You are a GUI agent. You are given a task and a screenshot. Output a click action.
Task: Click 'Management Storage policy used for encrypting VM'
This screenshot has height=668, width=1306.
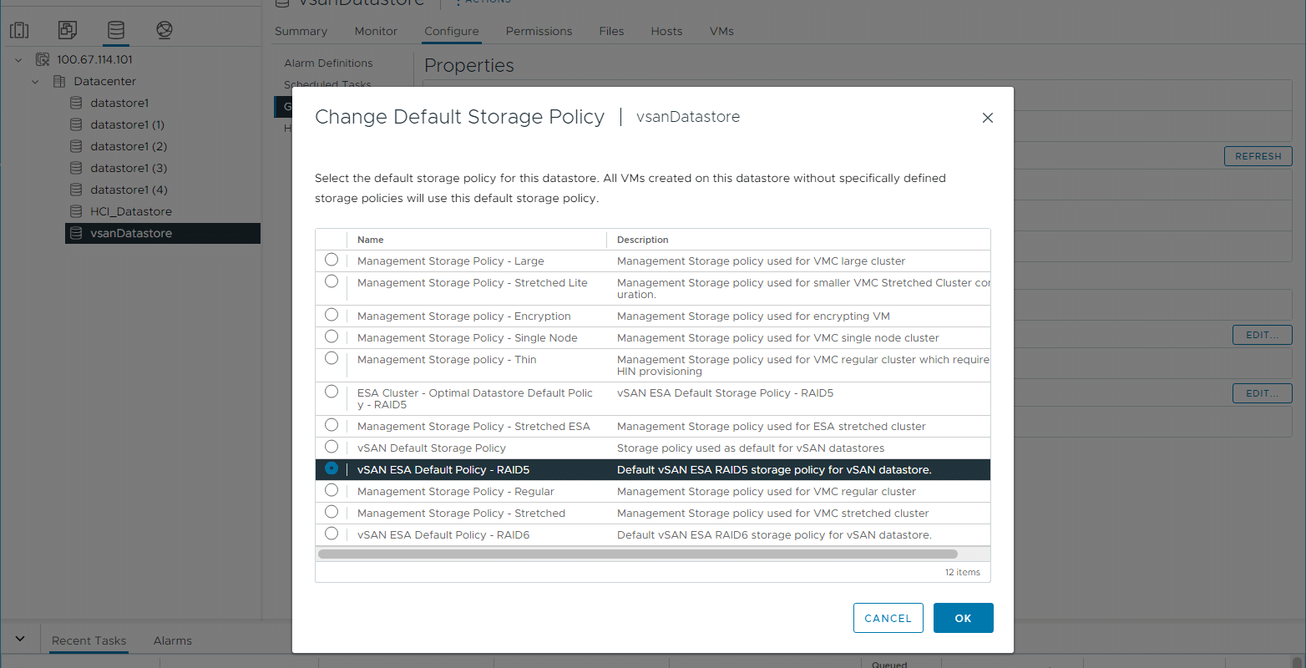(x=753, y=316)
